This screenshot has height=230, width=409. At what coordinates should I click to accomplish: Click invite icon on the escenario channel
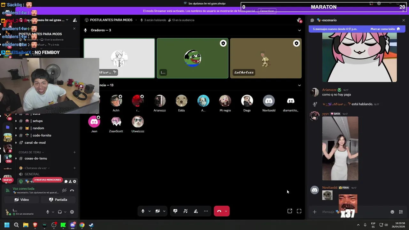[70, 181]
